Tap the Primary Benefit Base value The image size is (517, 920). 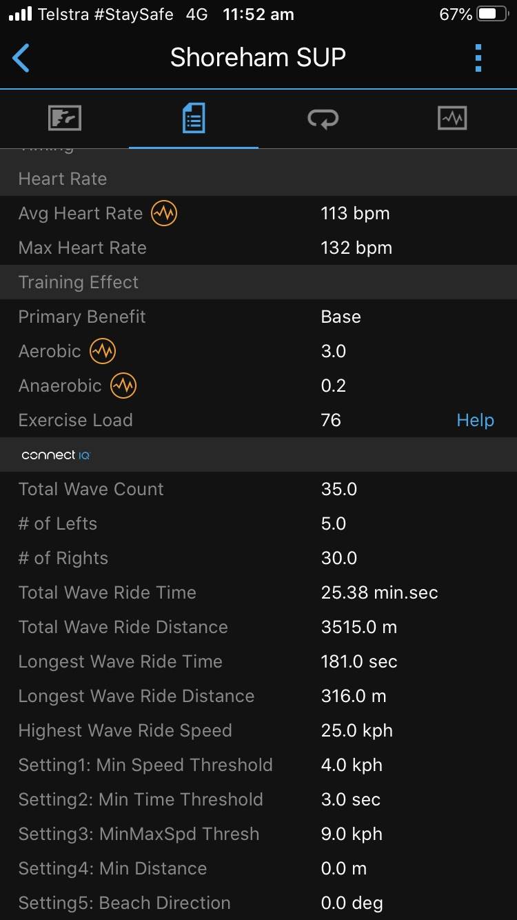[341, 317]
